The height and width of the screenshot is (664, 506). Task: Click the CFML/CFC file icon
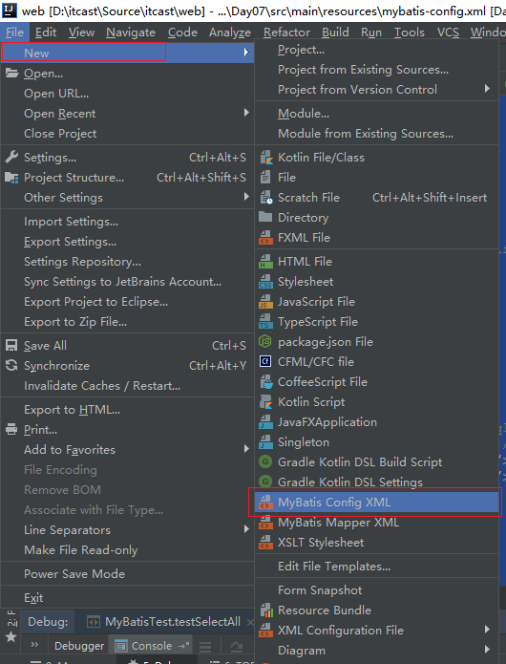(x=265, y=362)
